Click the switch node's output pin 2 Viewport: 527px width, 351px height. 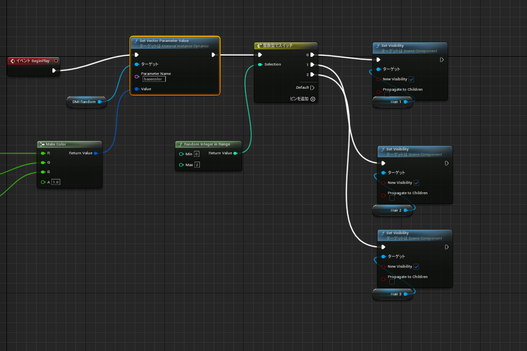[x=312, y=75]
